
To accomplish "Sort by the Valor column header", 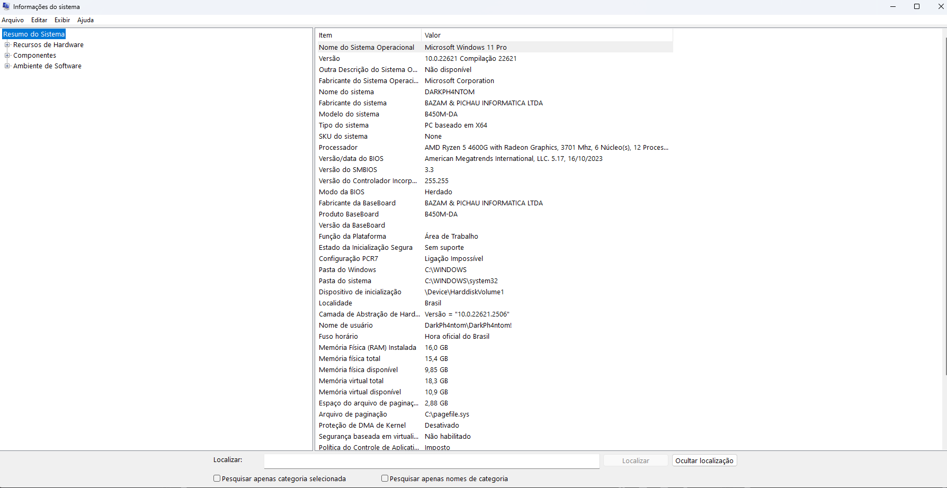I will (x=547, y=35).
